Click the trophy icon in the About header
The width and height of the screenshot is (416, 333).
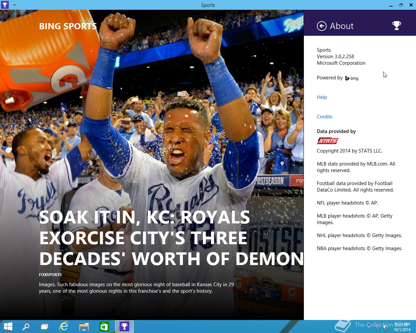click(x=396, y=26)
